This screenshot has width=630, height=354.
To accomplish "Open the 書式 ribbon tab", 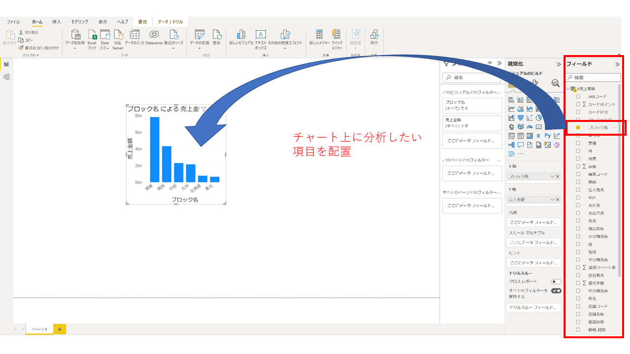I will 142,22.
